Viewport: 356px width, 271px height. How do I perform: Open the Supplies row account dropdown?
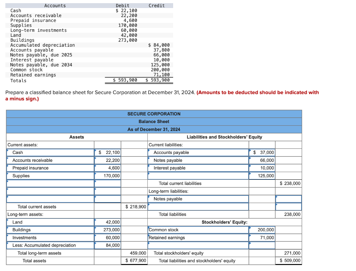pyautogui.click(x=50, y=176)
